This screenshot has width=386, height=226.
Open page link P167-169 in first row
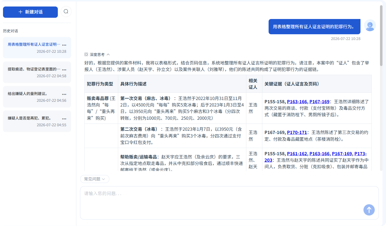coord(319,102)
